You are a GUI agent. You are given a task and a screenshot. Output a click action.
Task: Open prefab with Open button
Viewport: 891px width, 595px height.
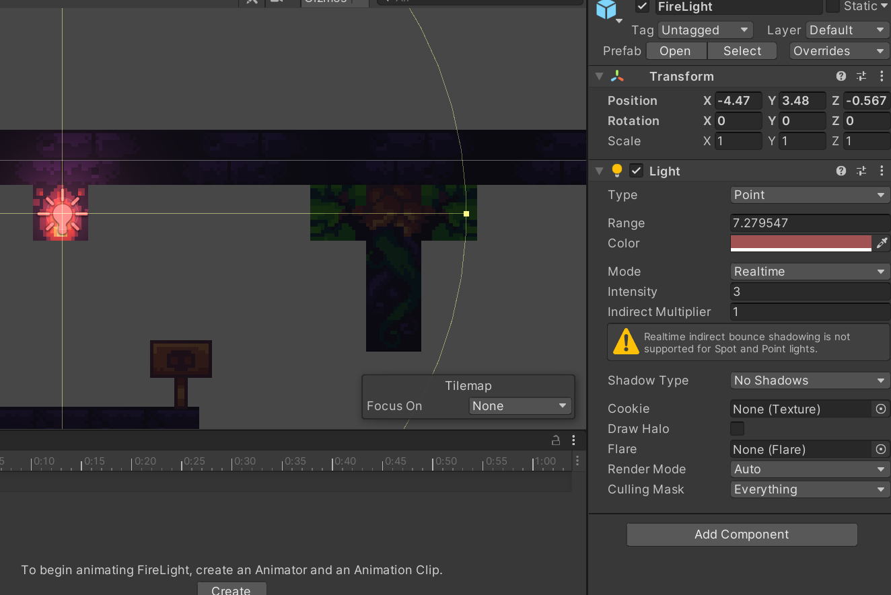(676, 51)
